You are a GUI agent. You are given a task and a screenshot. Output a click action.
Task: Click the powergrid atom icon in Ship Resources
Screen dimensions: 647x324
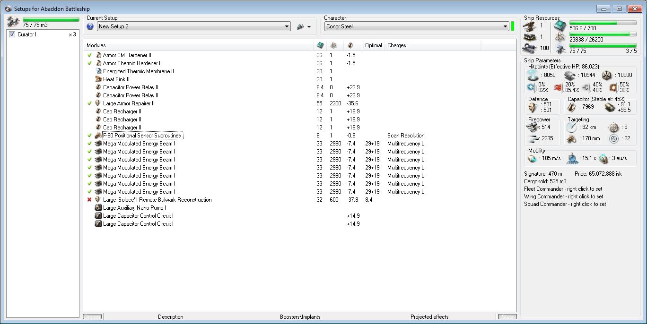(x=560, y=37)
